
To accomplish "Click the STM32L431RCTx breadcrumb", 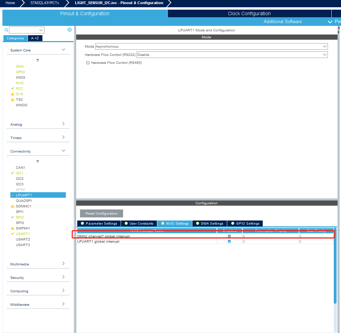I will click(x=44, y=3).
